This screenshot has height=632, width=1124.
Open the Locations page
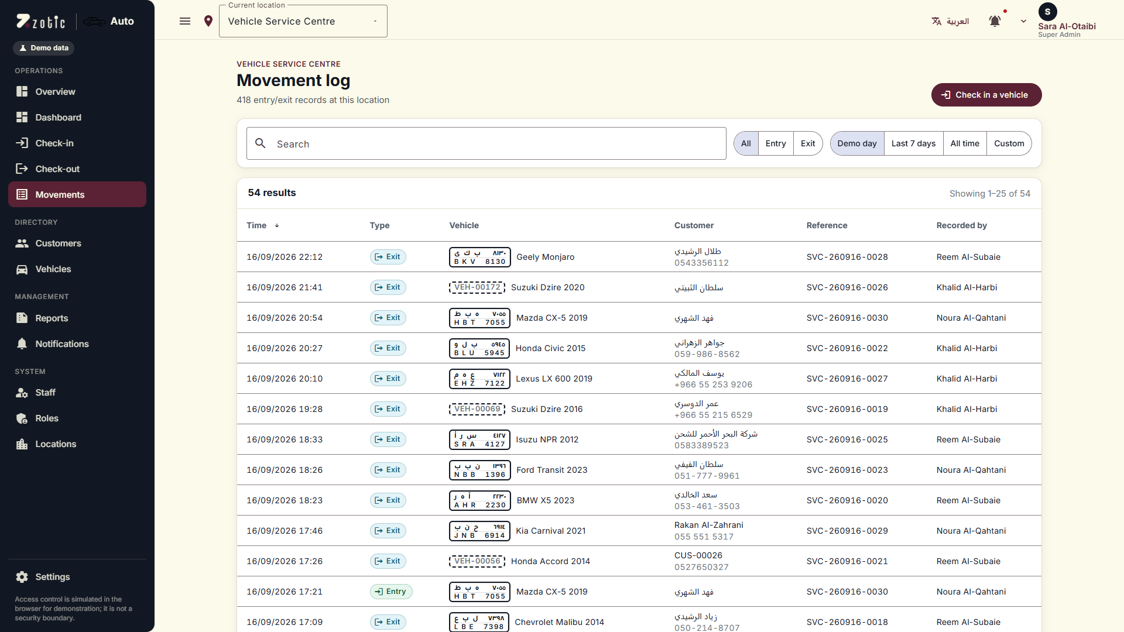pyautogui.click(x=77, y=444)
